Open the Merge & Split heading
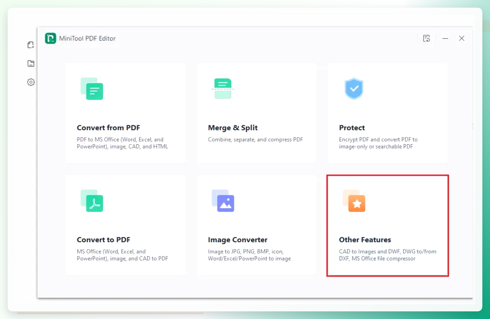490x319 pixels. tap(233, 128)
